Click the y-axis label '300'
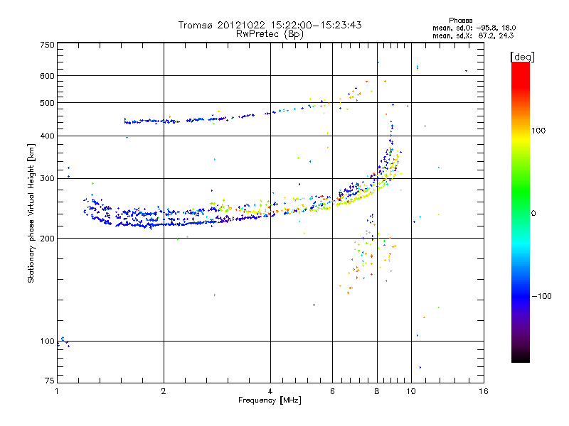 click(47, 179)
